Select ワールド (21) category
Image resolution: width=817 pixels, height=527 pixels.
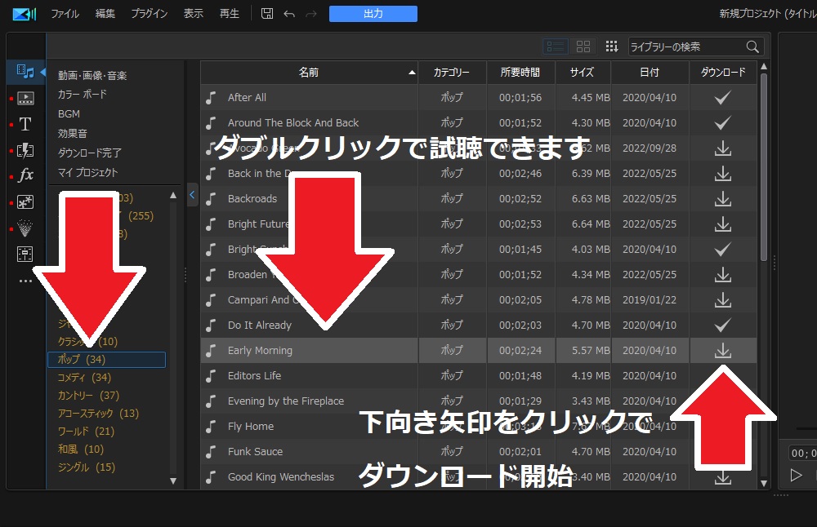(x=86, y=432)
